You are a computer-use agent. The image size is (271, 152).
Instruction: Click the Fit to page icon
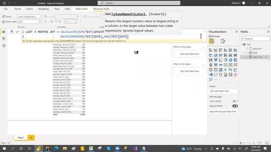click(x=267, y=143)
